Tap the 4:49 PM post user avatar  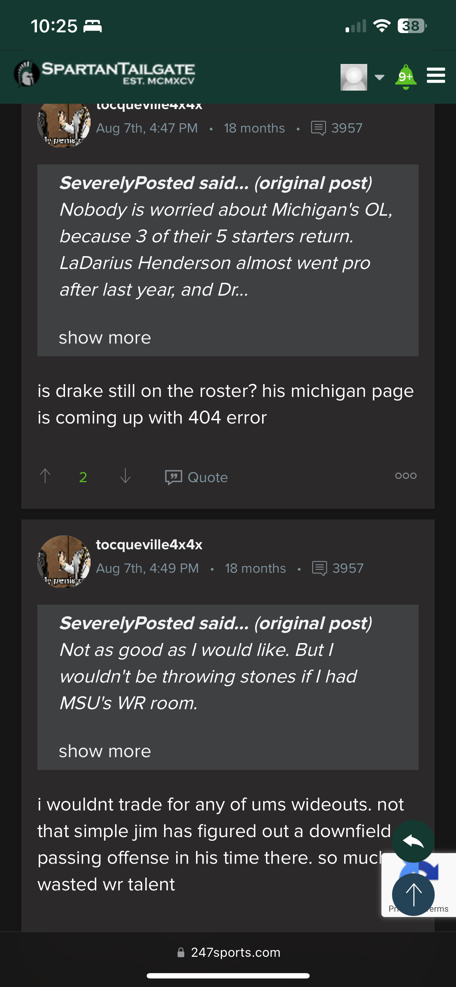click(64, 562)
